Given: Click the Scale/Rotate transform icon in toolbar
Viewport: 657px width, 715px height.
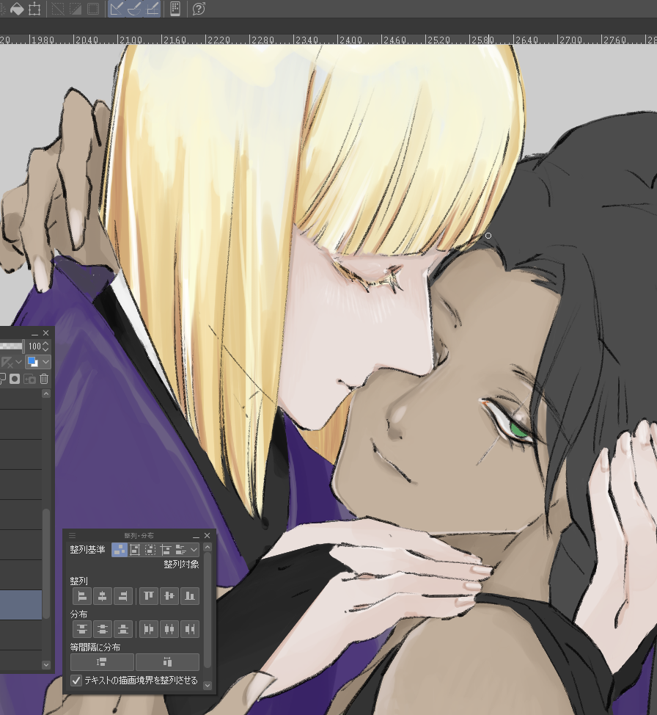Looking at the screenshot, I should pos(34,9).
